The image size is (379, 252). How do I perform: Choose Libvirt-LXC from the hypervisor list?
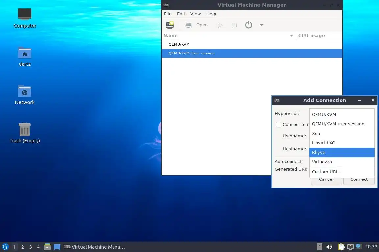point(342,143)
